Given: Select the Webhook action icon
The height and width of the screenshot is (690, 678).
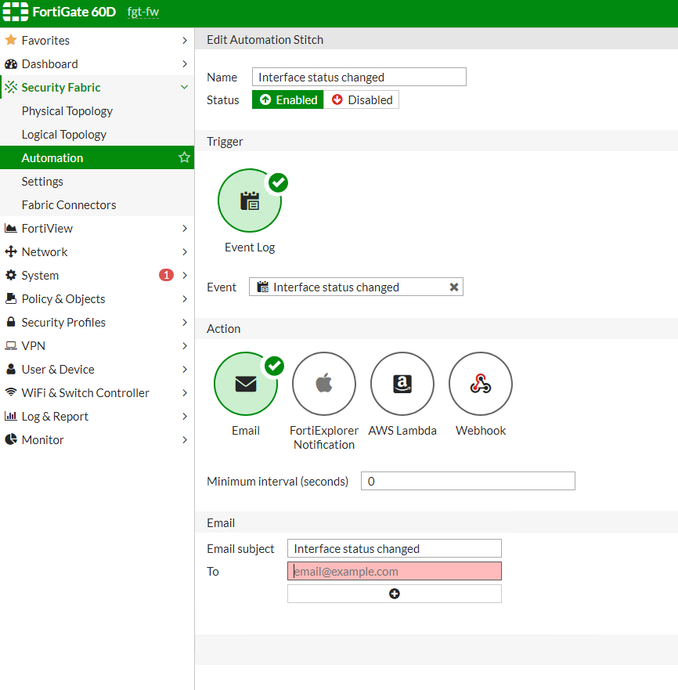Looking at the screenshot, I should pos(480,384).
